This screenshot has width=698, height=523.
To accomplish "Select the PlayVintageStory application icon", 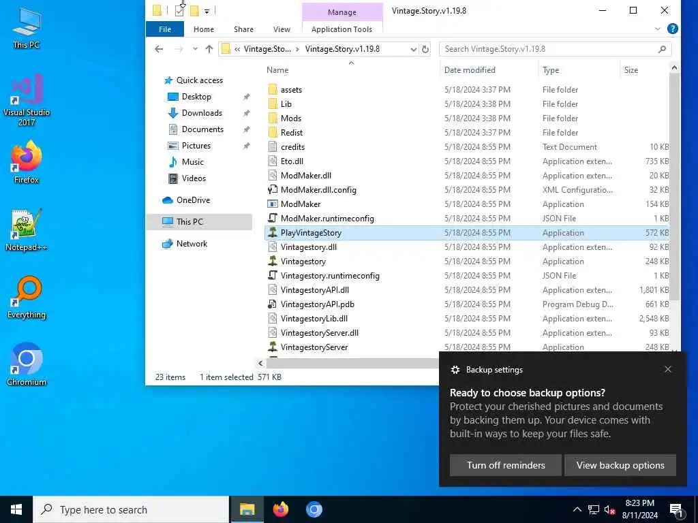I will (273, 233).
